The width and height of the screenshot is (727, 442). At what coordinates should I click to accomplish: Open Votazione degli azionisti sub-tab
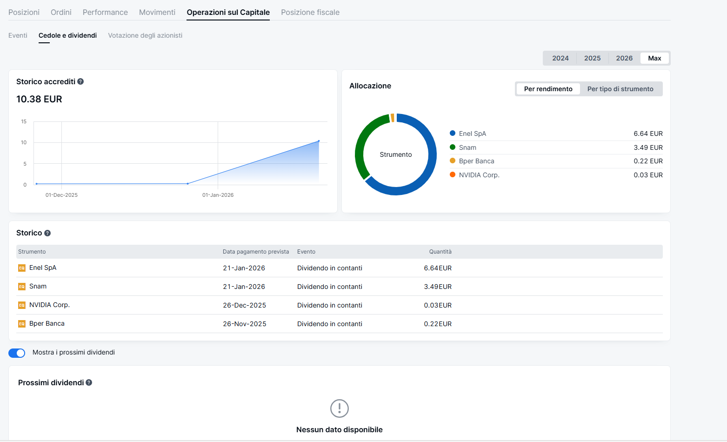(145, 35)
